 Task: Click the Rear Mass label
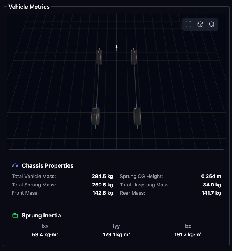133,193
